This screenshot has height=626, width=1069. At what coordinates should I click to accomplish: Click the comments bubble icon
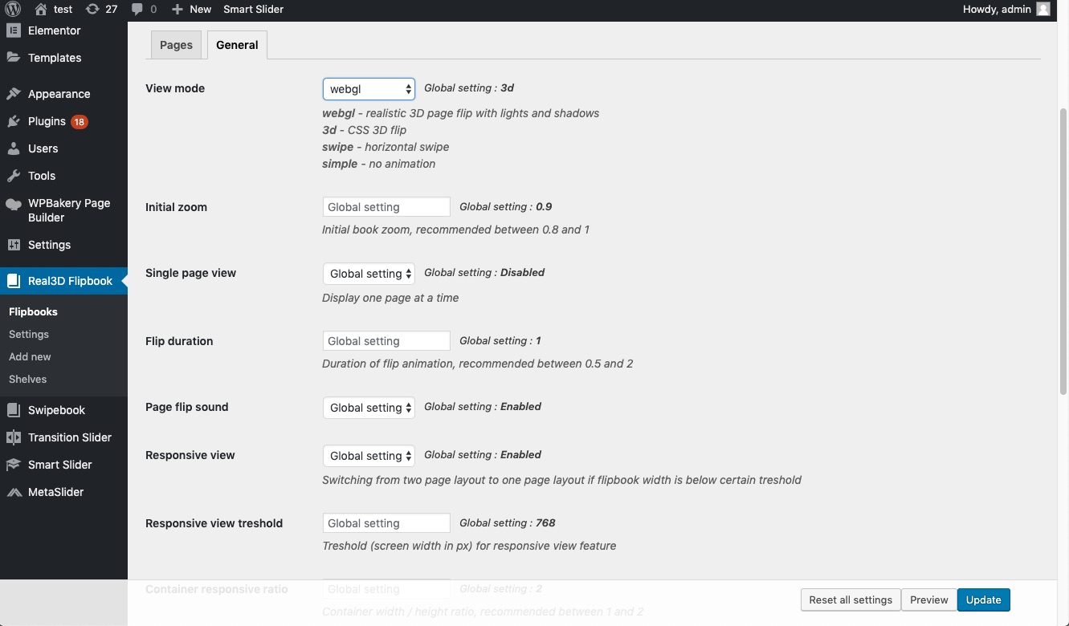tap(137, 9)
